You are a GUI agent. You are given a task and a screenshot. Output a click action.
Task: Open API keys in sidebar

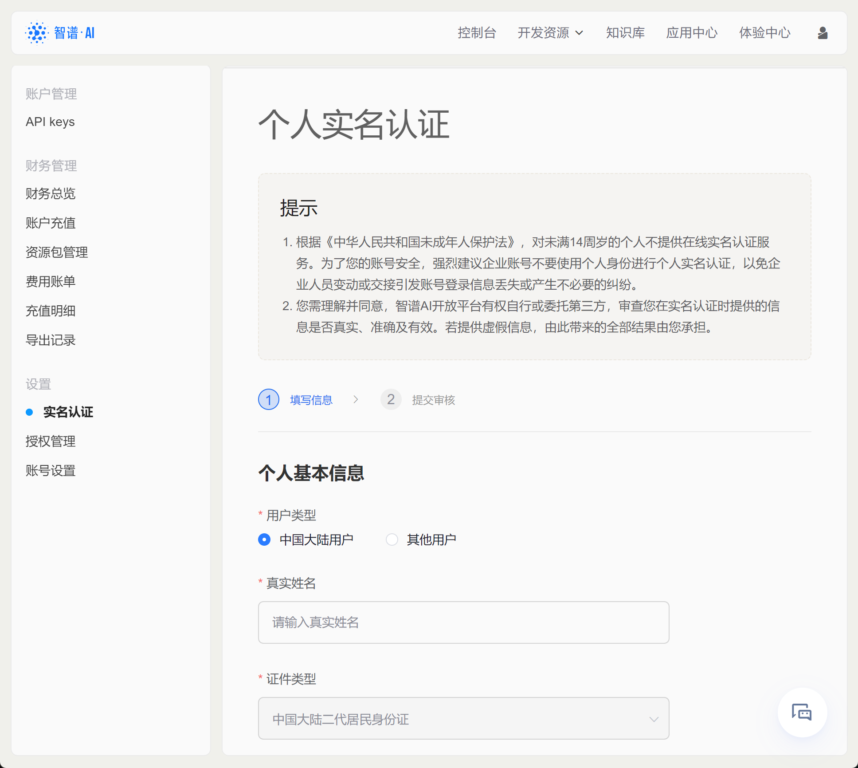pos(50,122)
